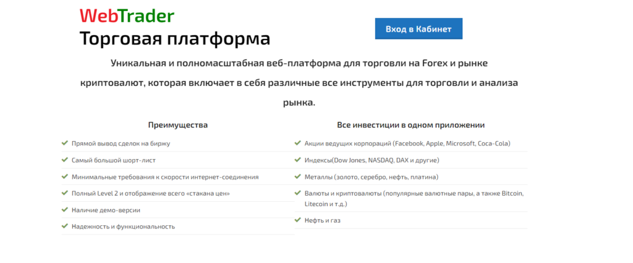This screenshot has width=633, height=263.
Task: Click the text Наличие демо-версии
Action: tap(106, 210)
